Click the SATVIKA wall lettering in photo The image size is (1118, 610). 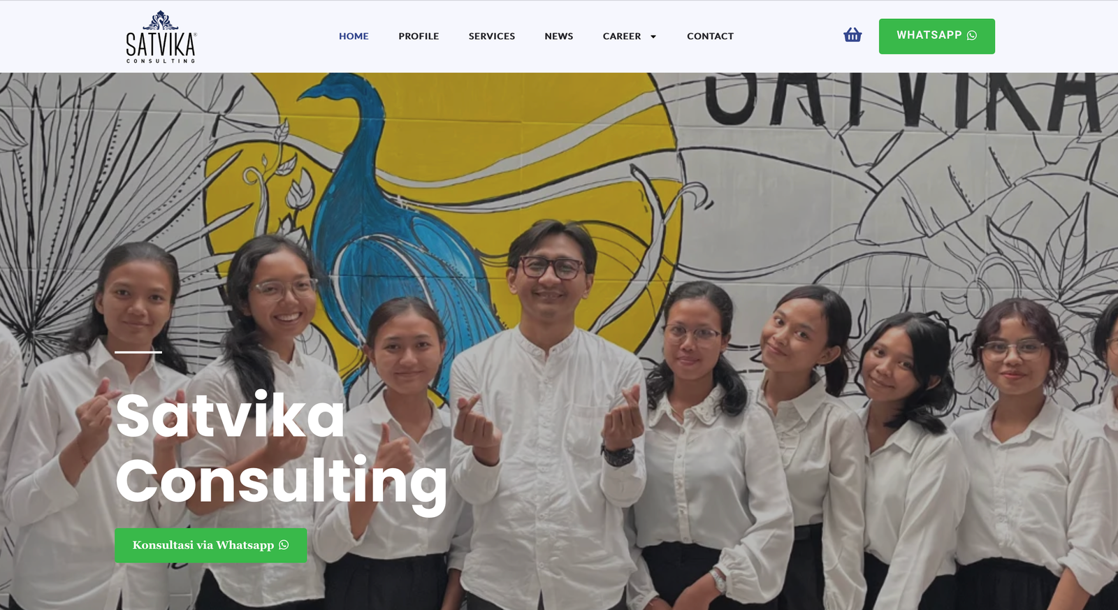(x=901, y=101)
